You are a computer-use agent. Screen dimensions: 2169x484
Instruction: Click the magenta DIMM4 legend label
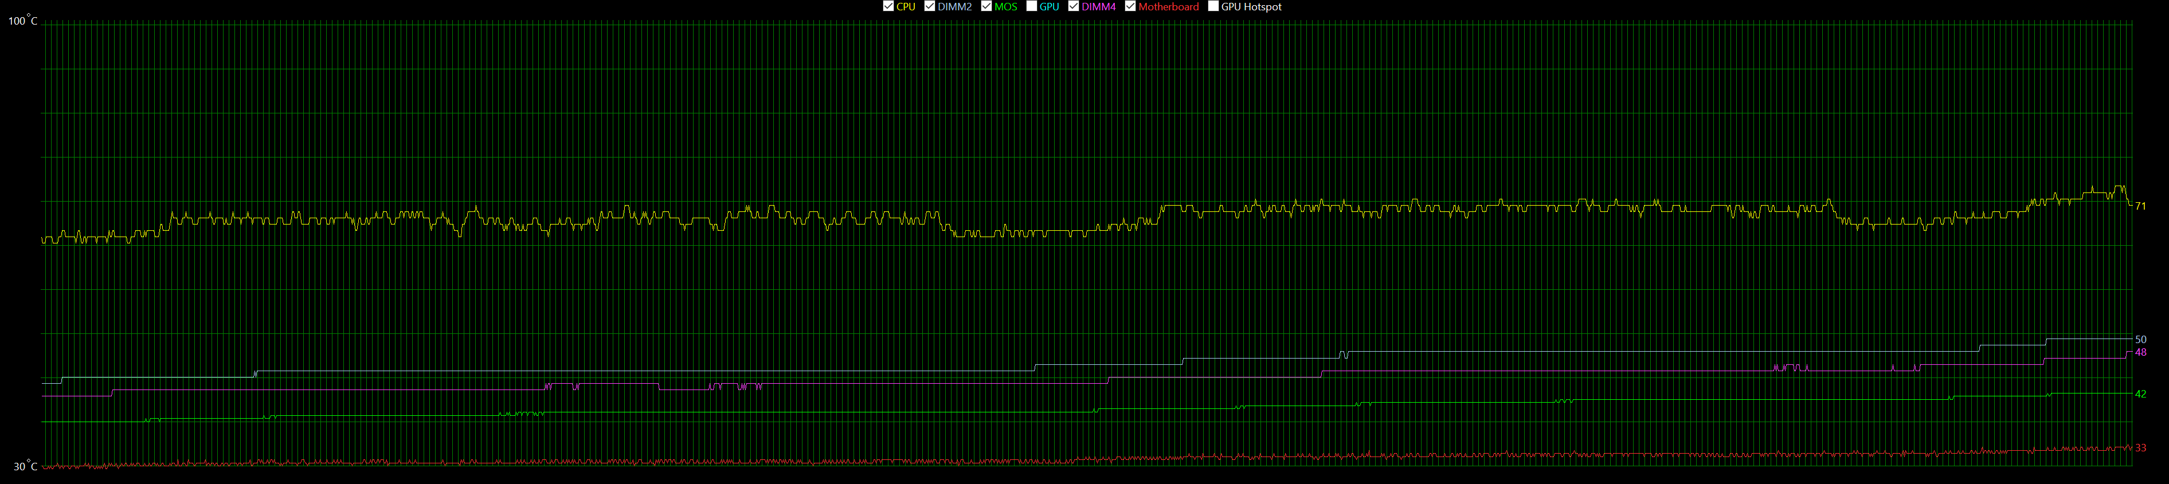[1099, 7]
